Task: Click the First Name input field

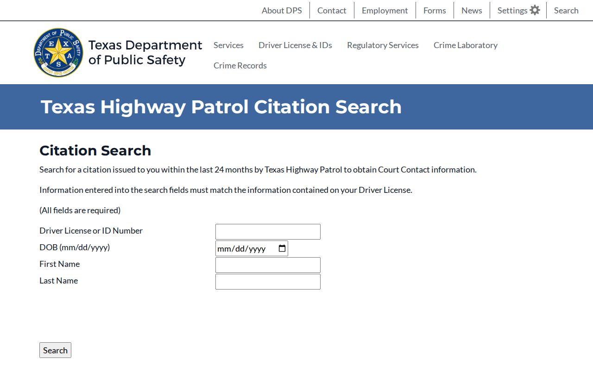Action: click(268, 265)
